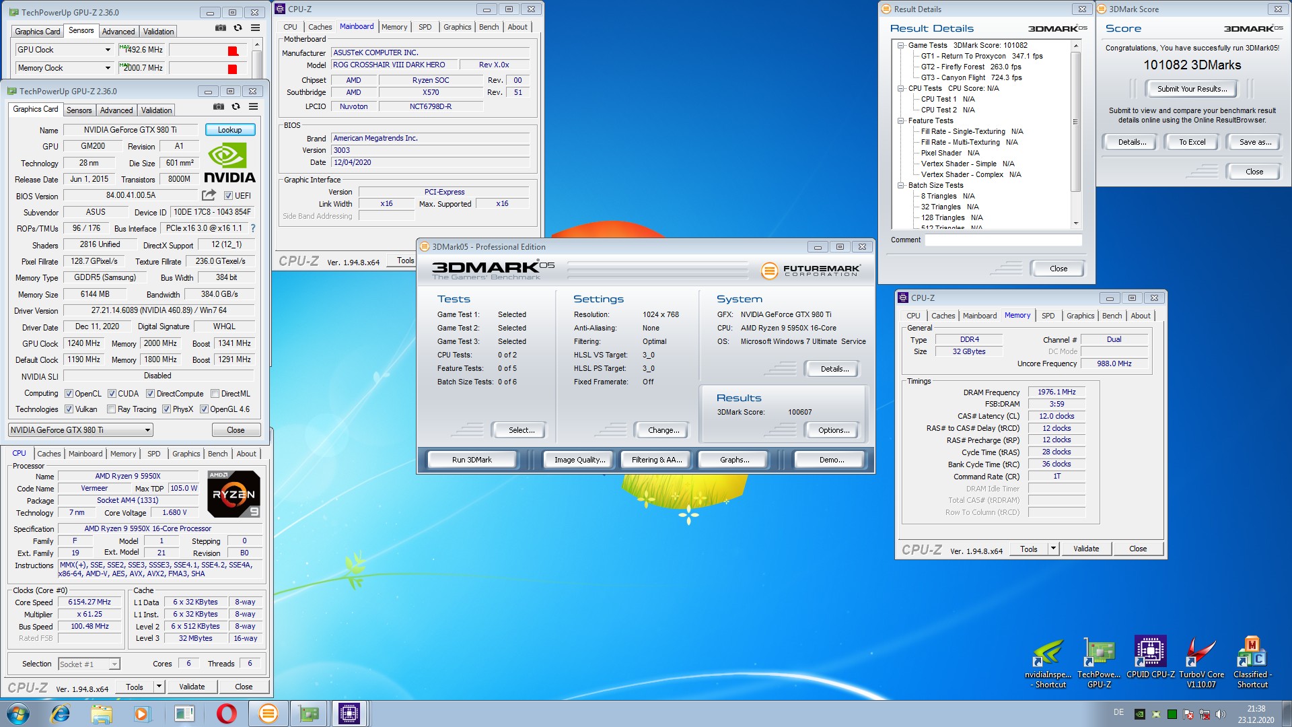Open the GPU Clock sensor dropdown

point(108,50)
